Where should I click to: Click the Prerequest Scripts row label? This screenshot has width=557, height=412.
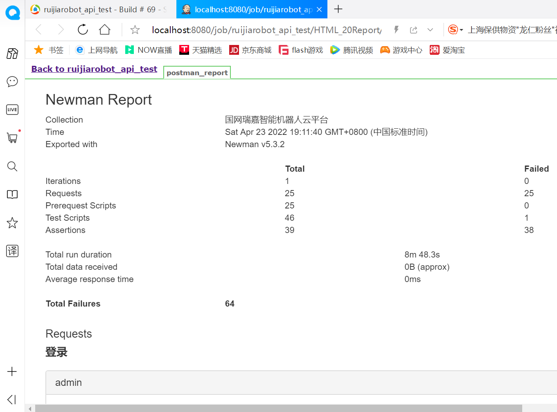81,206
